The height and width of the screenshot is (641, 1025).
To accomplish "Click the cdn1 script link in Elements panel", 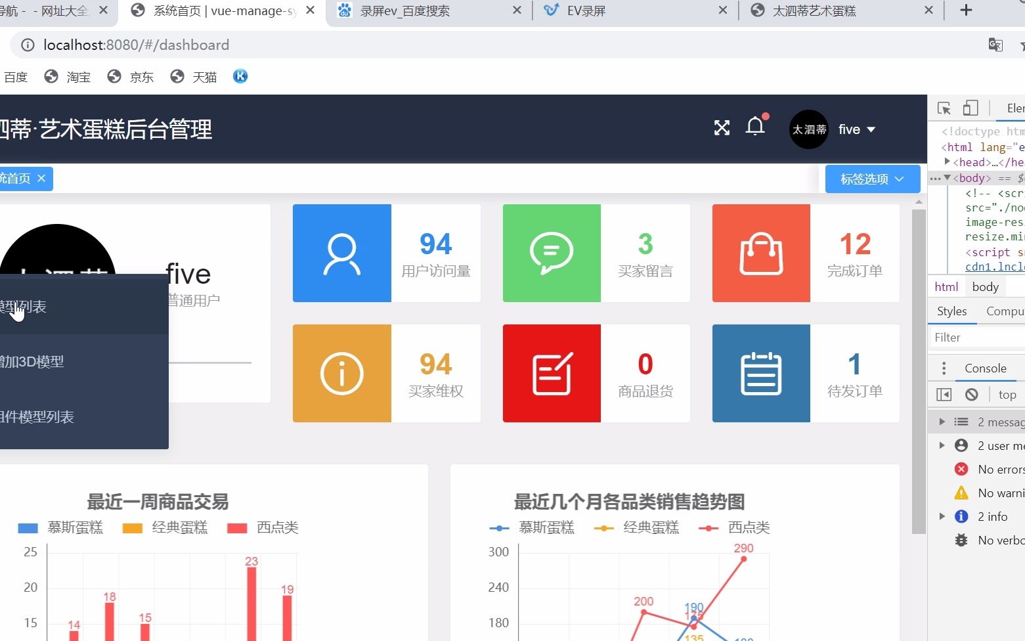I will 993,266.
